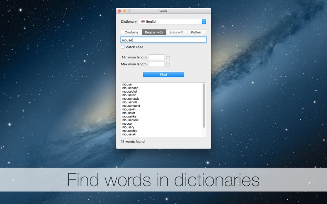327x204 pixels.
Task: Select mousebird in the results list
Action: click(x=129, y=91)
